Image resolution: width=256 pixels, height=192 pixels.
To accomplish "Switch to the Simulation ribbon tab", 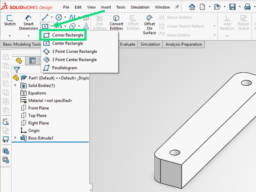I will pyautogui.click(x=150, y=44).
